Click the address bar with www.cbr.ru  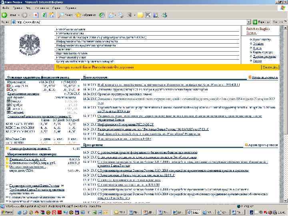(x=128, y=22)
